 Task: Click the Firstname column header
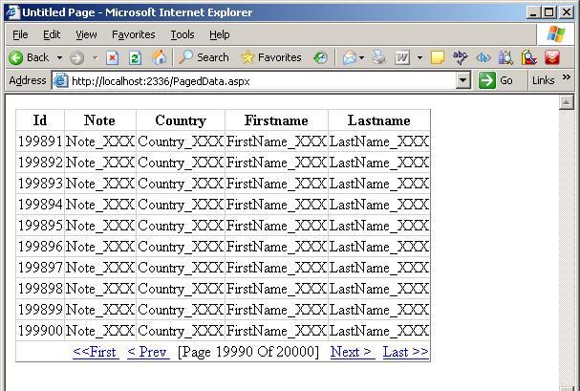276,120
